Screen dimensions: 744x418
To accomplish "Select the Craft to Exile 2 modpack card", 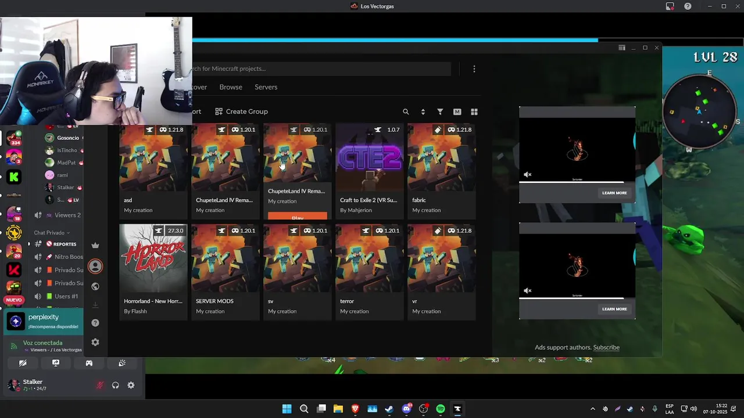I will pyautogui.click(x=369, y=171).
